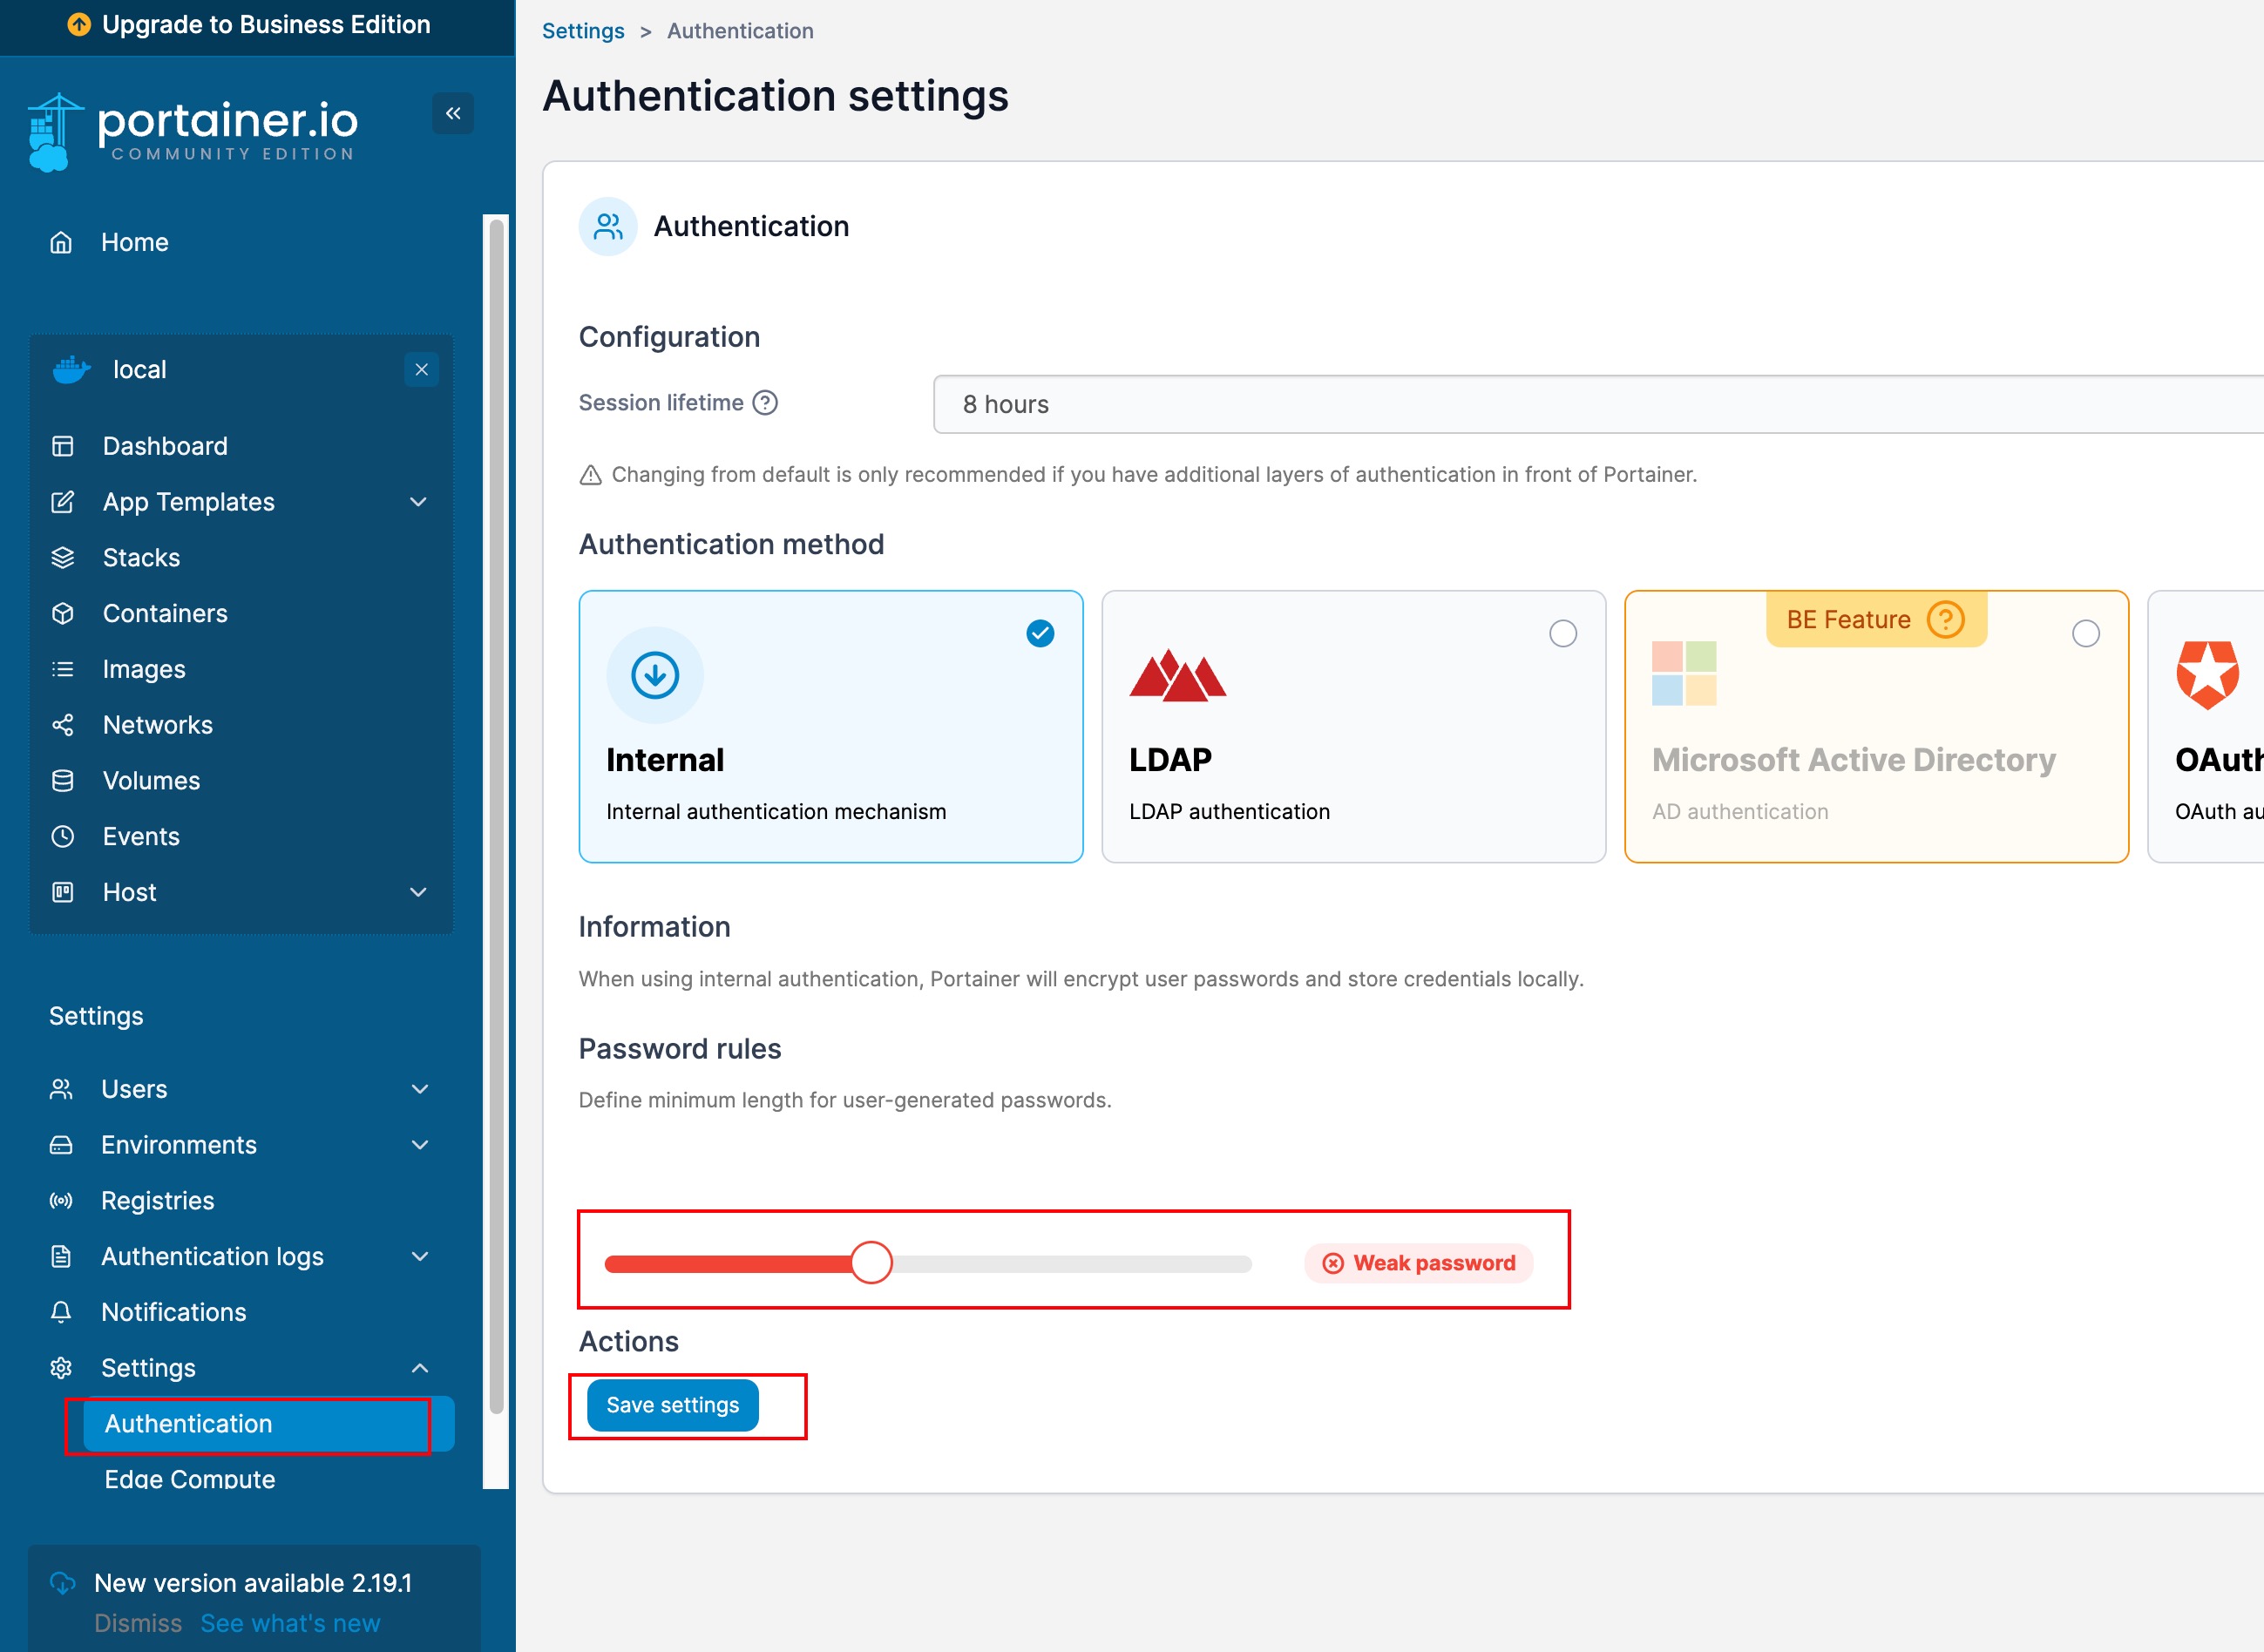Image resolution: width=2264 pixels, height=1652 pixels.
Task: Click the Settings breadcrumb link
Action: pyautogui.click(x=583, y=31)
